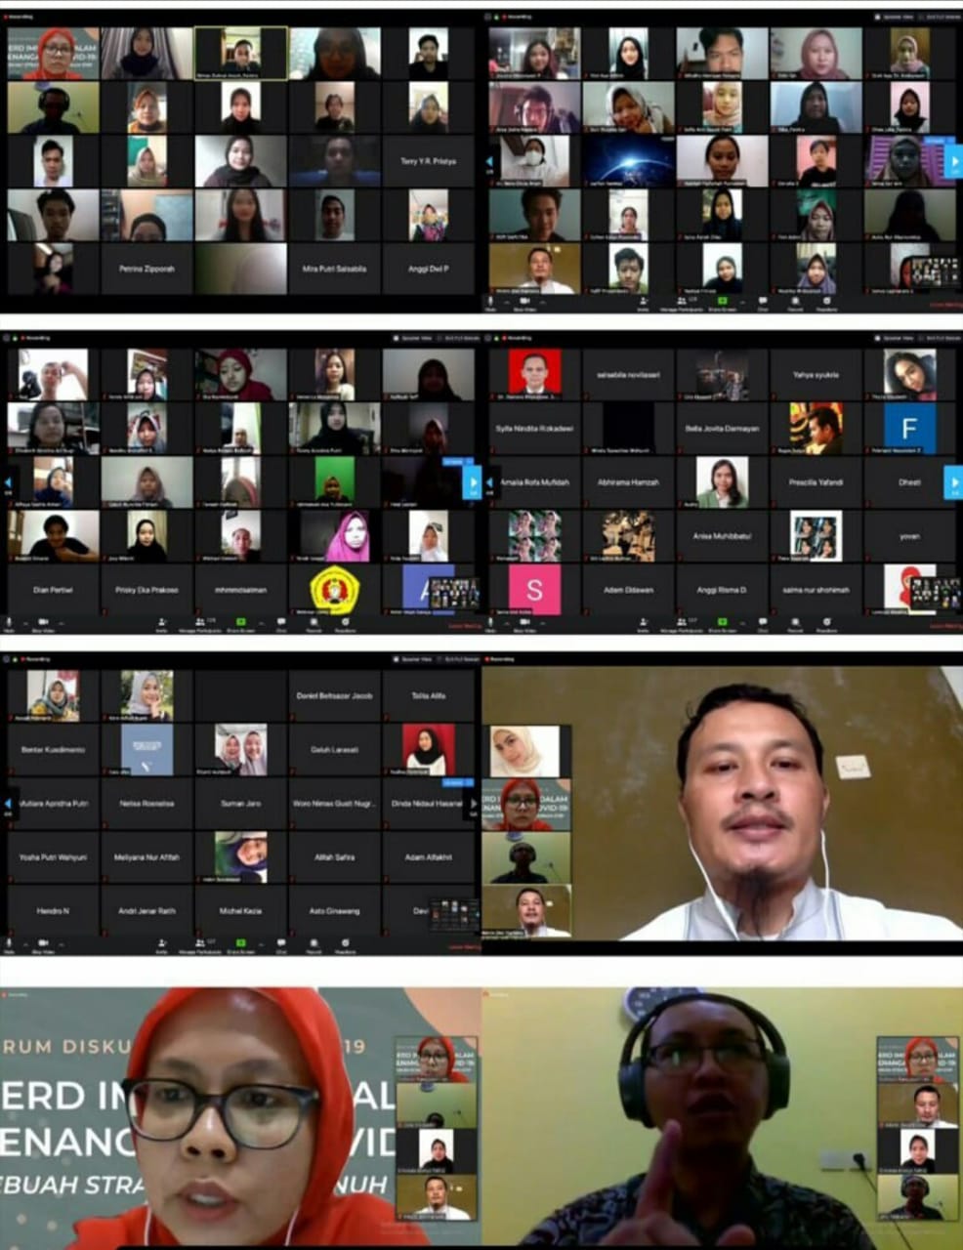Toggle Record in the Adam Didawan window
The height and width of the screenshot is (1250, 963).
795,623
